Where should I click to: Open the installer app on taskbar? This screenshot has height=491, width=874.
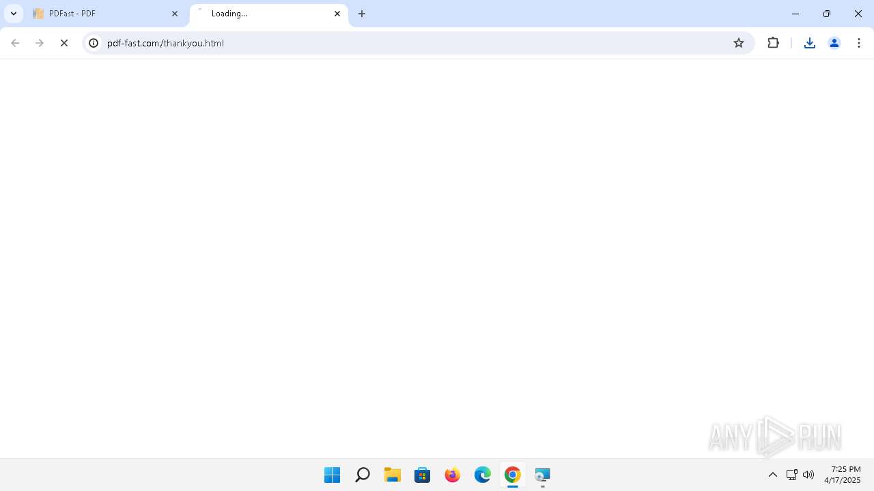(x=543, y=475)
